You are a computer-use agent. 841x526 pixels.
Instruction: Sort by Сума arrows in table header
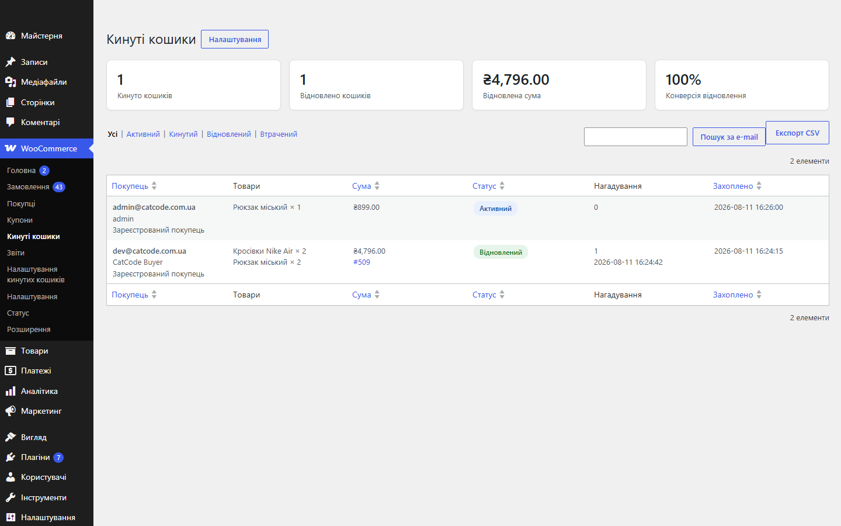click(377, 186)
